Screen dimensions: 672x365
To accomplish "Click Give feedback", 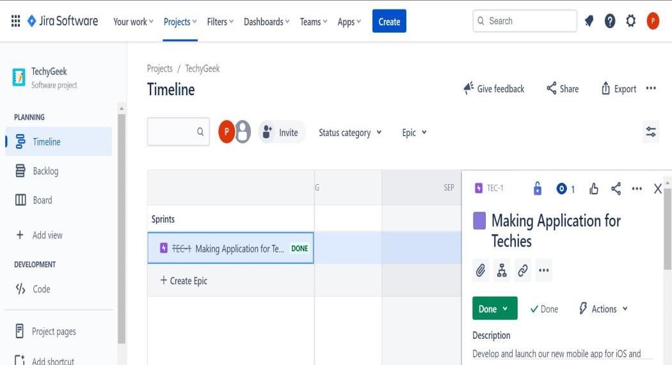I will point(493,89).
